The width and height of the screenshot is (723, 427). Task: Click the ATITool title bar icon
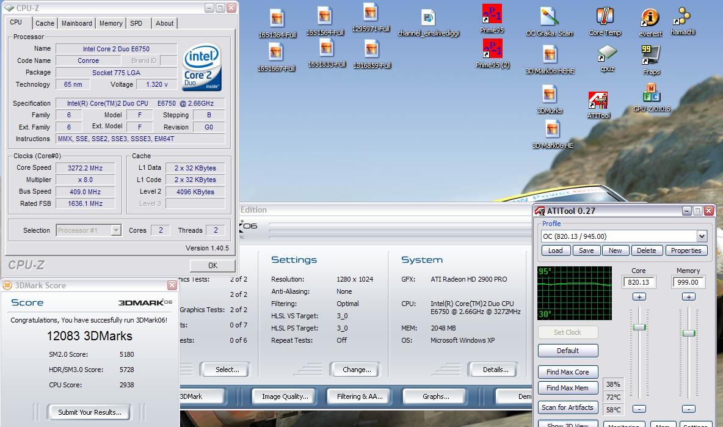pyautogui.click(x=539, y=211)
